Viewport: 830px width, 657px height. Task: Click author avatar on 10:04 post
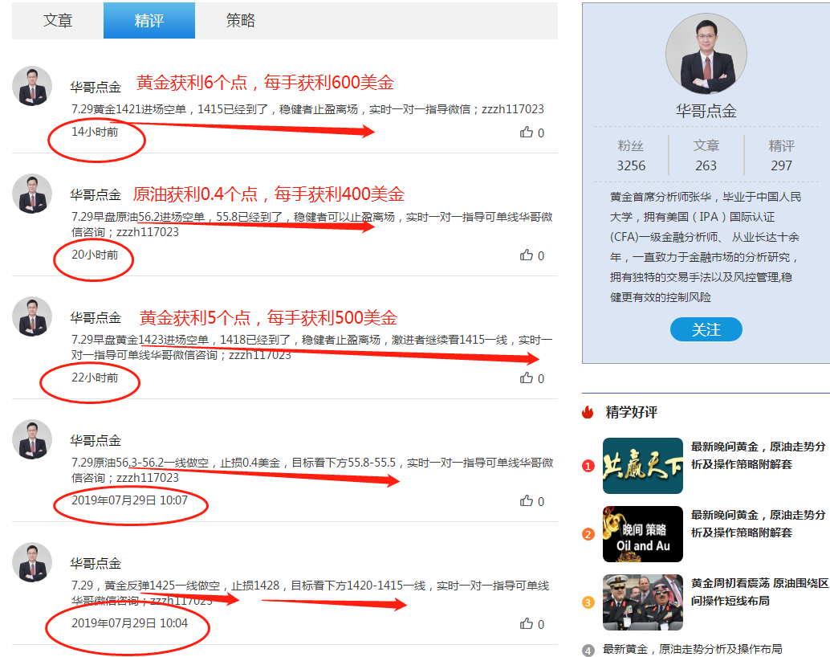(x=32, y=563)
